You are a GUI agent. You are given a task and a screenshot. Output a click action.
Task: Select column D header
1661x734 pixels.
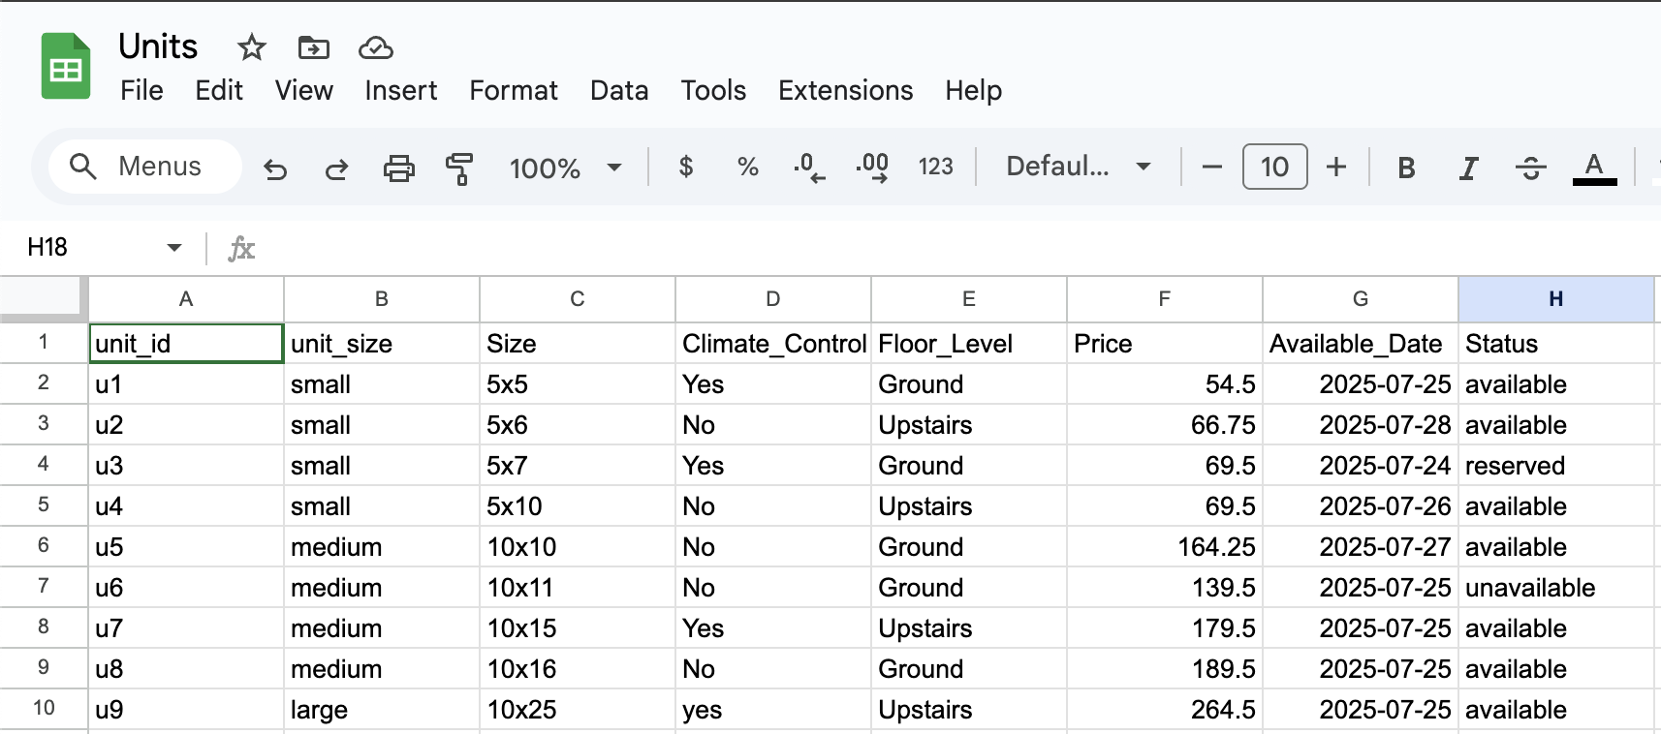pyautogui.click(x=772, y=299)
